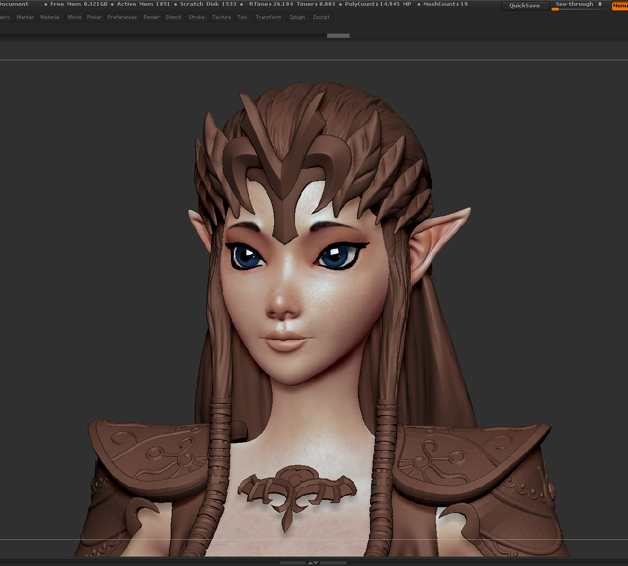The image size is (628, 566).
Task: Click the 'RTime 26.184' status readout
Action: click(271, 4)
